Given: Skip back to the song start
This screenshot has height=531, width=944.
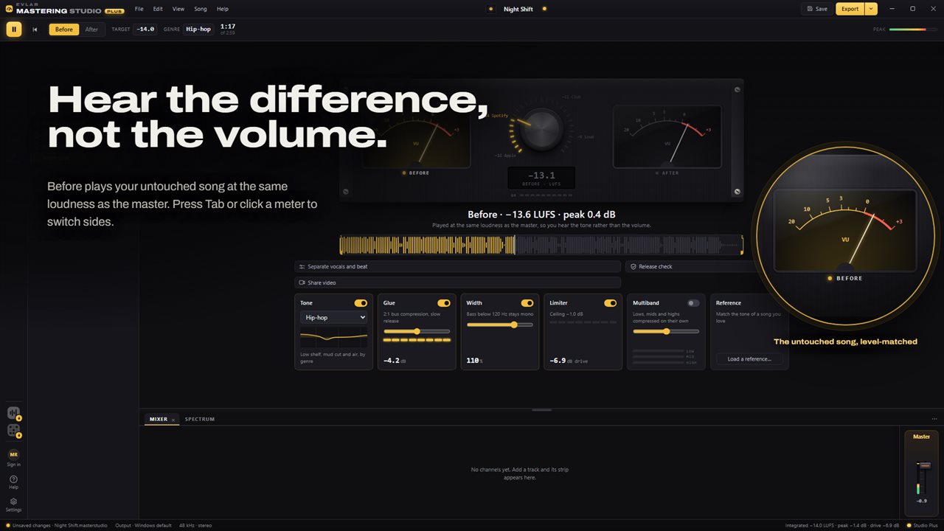Looking at the screenshot, I should [x=35, y=29].
